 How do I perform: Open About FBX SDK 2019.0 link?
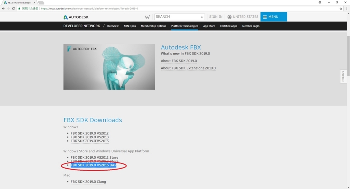pyautogui.click(x=179, y=61)
